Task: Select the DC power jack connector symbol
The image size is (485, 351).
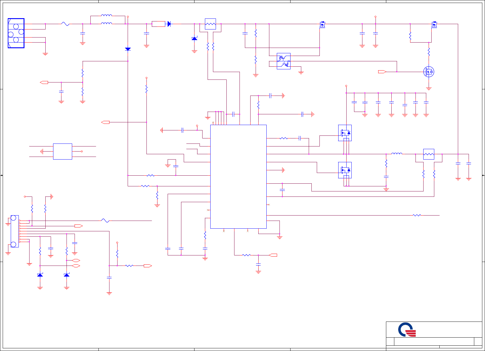Action: coord(16,33)
